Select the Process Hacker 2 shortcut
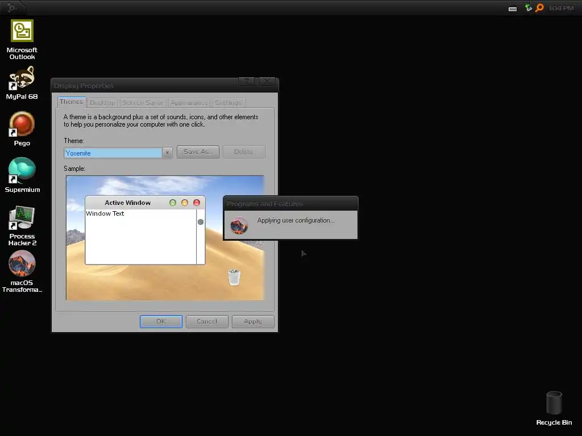This screenshot has width=582, height=436. click(22, 226)
